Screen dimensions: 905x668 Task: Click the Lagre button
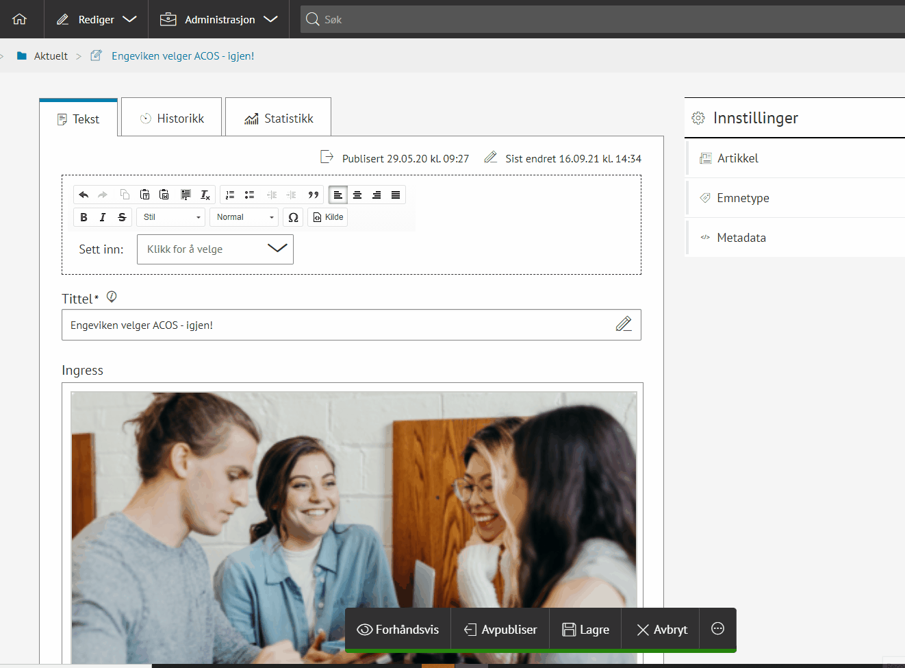point(585,630)
